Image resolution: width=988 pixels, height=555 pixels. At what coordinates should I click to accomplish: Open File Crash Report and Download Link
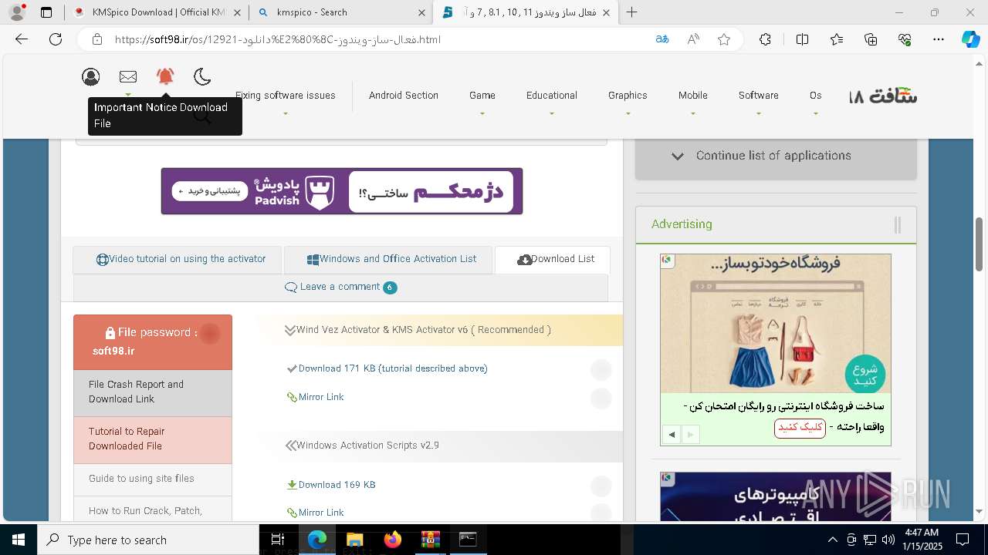pyautogui.click(x=153, y=392)
